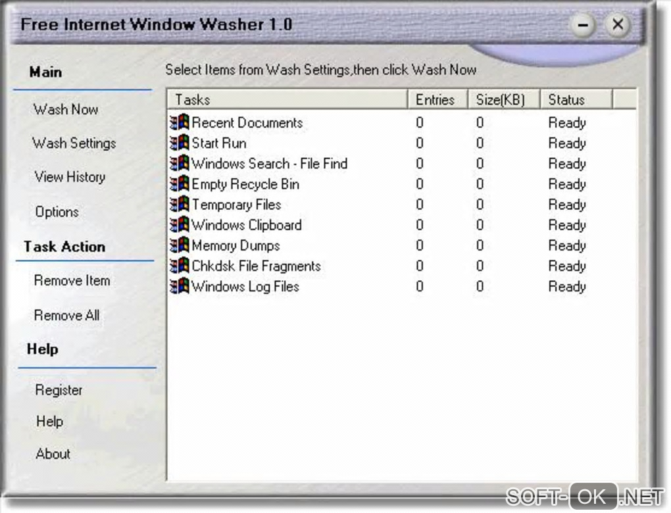Click the icon next to Windows Log Files

tap(180, 287)
